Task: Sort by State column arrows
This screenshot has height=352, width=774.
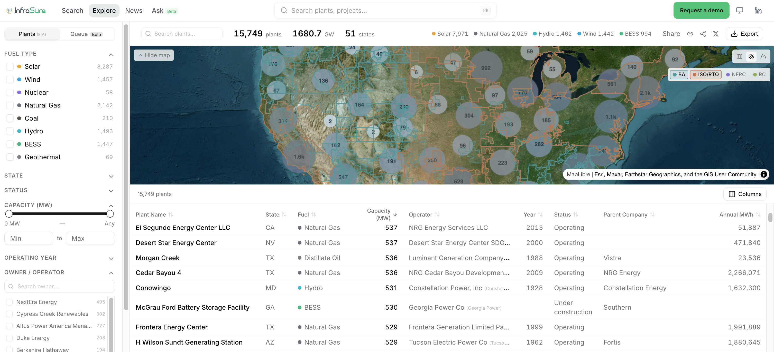Action: [284, 214]
